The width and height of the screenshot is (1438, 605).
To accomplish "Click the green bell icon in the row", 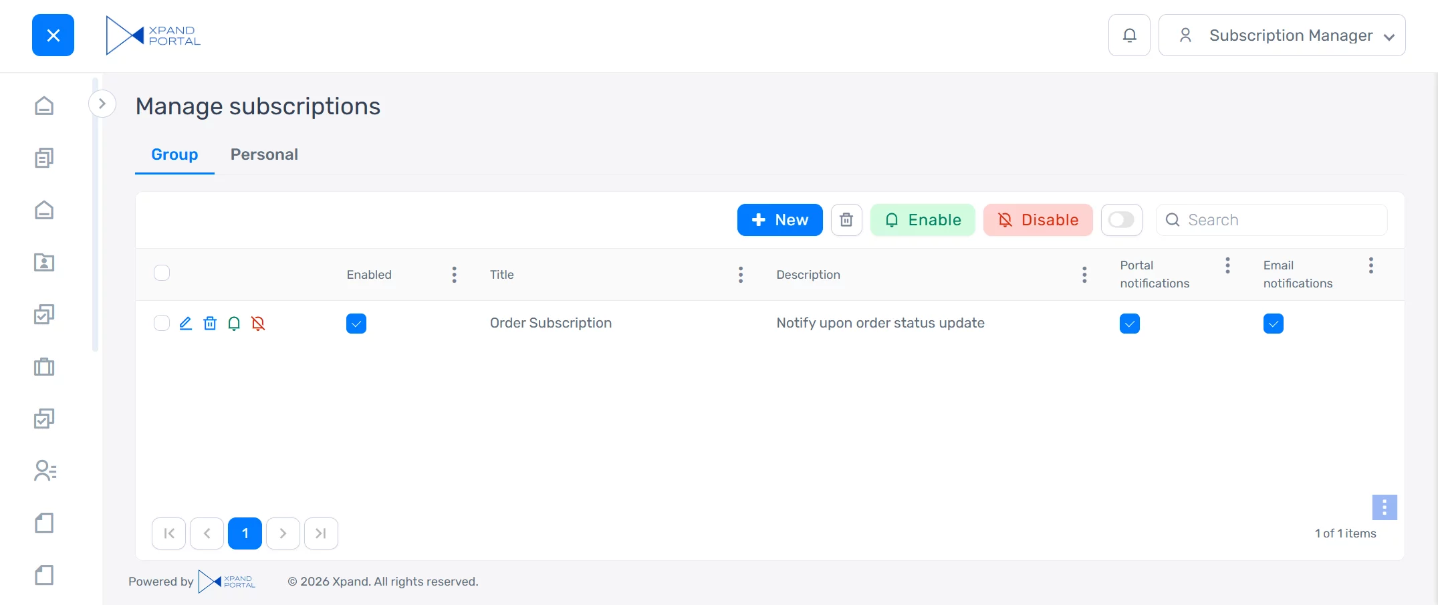I will pyautogui.click(x=234, y=324).
